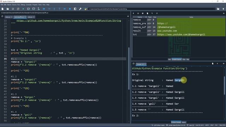Open the GitHub link in editor

tap(69, 20)
